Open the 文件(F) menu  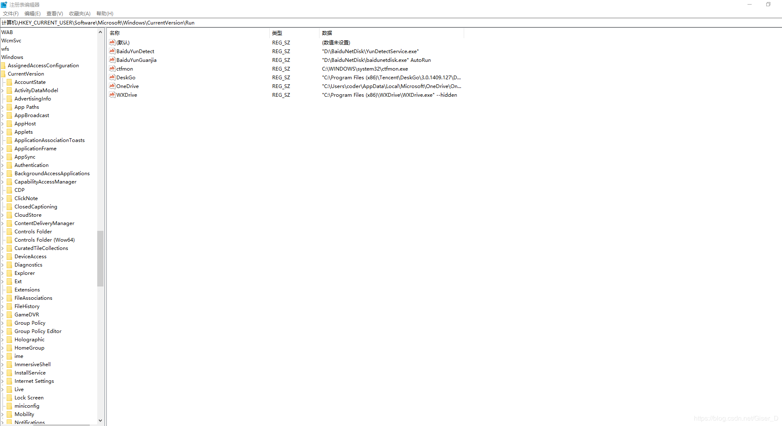10,14
